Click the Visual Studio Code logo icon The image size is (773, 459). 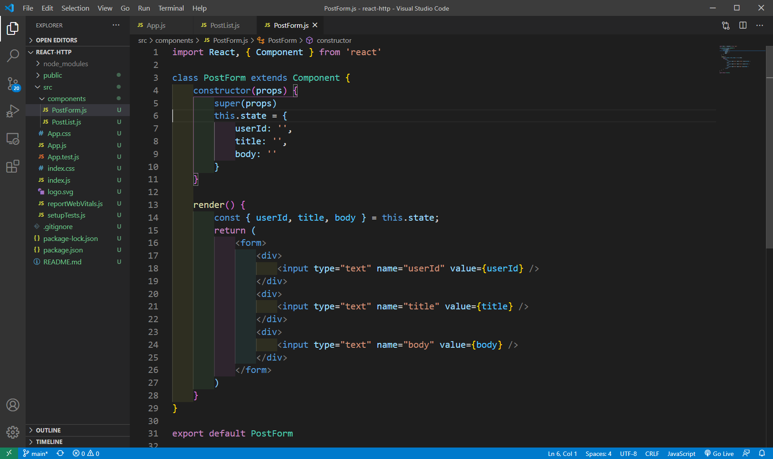pyautogui.click(x=9, y=8)
